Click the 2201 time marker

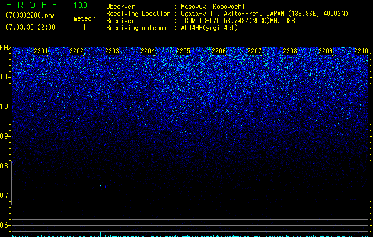41,51
